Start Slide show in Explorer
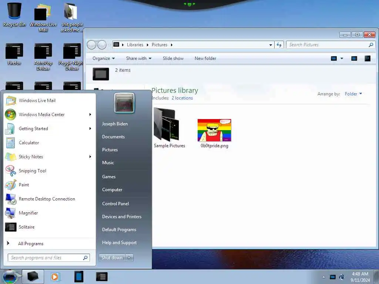 173,58
